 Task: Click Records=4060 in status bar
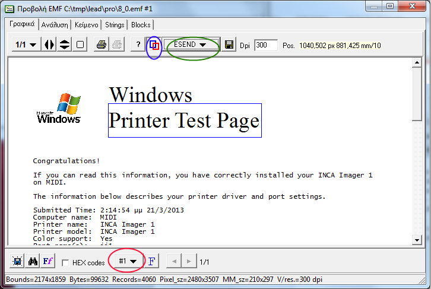point(134,280)
